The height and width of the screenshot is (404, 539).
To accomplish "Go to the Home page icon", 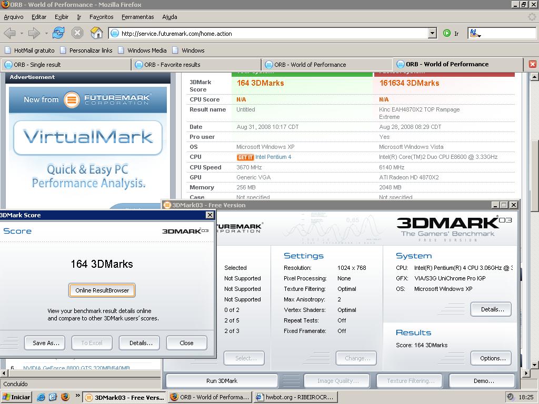I will [x=97, y=33].
